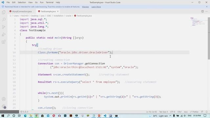
Task: Open the Accounts menu icon
Action: click(4, 99)
